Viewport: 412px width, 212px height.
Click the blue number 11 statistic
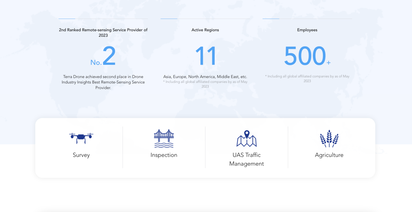tap(205, 56)
